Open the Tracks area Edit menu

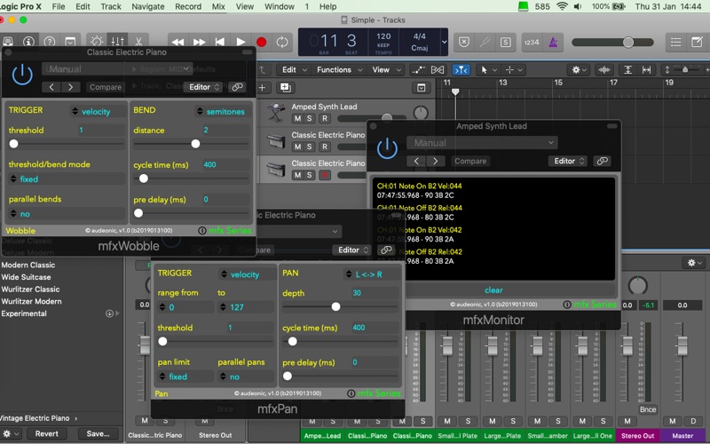coord(294,70)
